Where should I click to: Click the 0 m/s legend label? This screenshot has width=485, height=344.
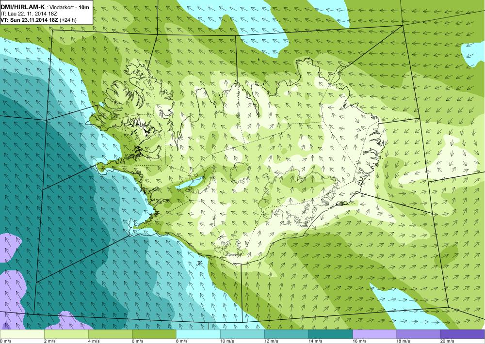point(6,341)
